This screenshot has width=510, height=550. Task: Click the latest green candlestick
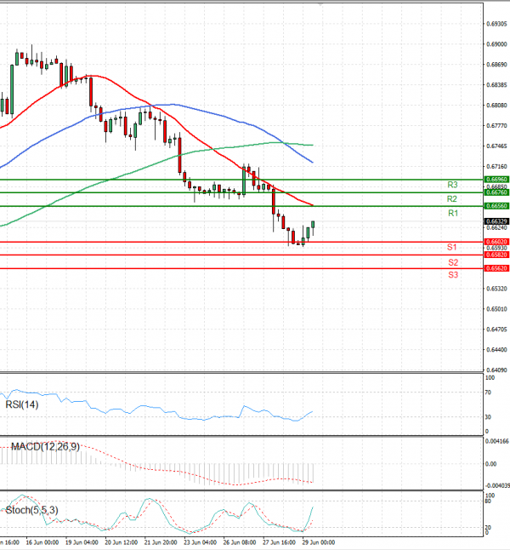coord(313,225)
